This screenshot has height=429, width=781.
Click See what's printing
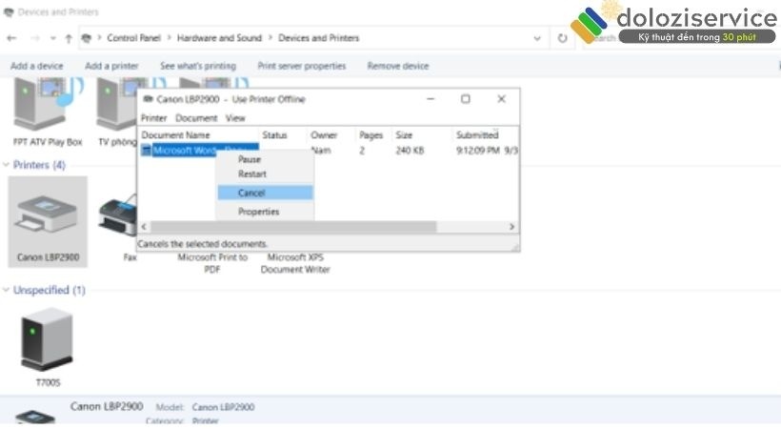pos(198,66)
